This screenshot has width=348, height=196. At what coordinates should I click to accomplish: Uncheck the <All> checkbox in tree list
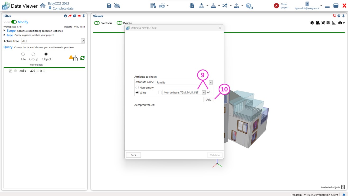(x=10, y=71)
